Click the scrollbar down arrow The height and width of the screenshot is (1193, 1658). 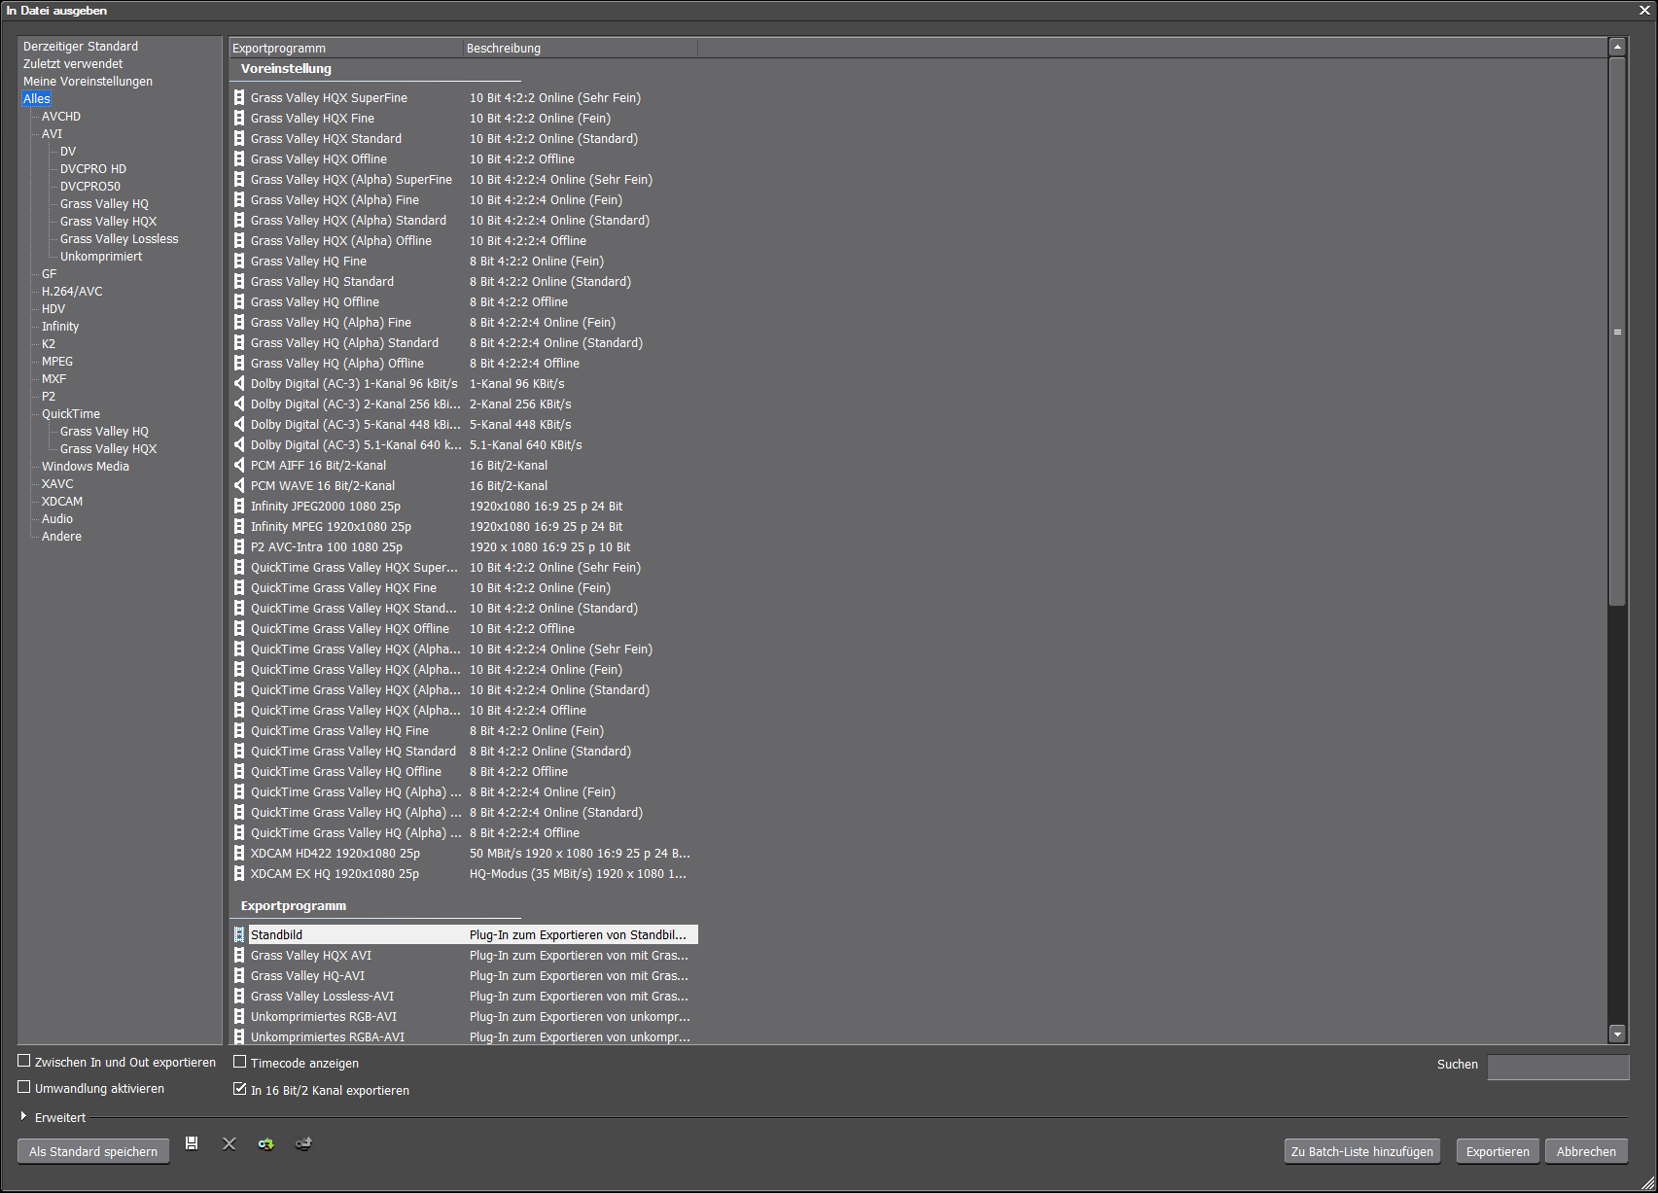(x=1617, y=1035)
